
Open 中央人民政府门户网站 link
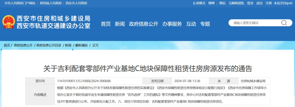(20, 3)
